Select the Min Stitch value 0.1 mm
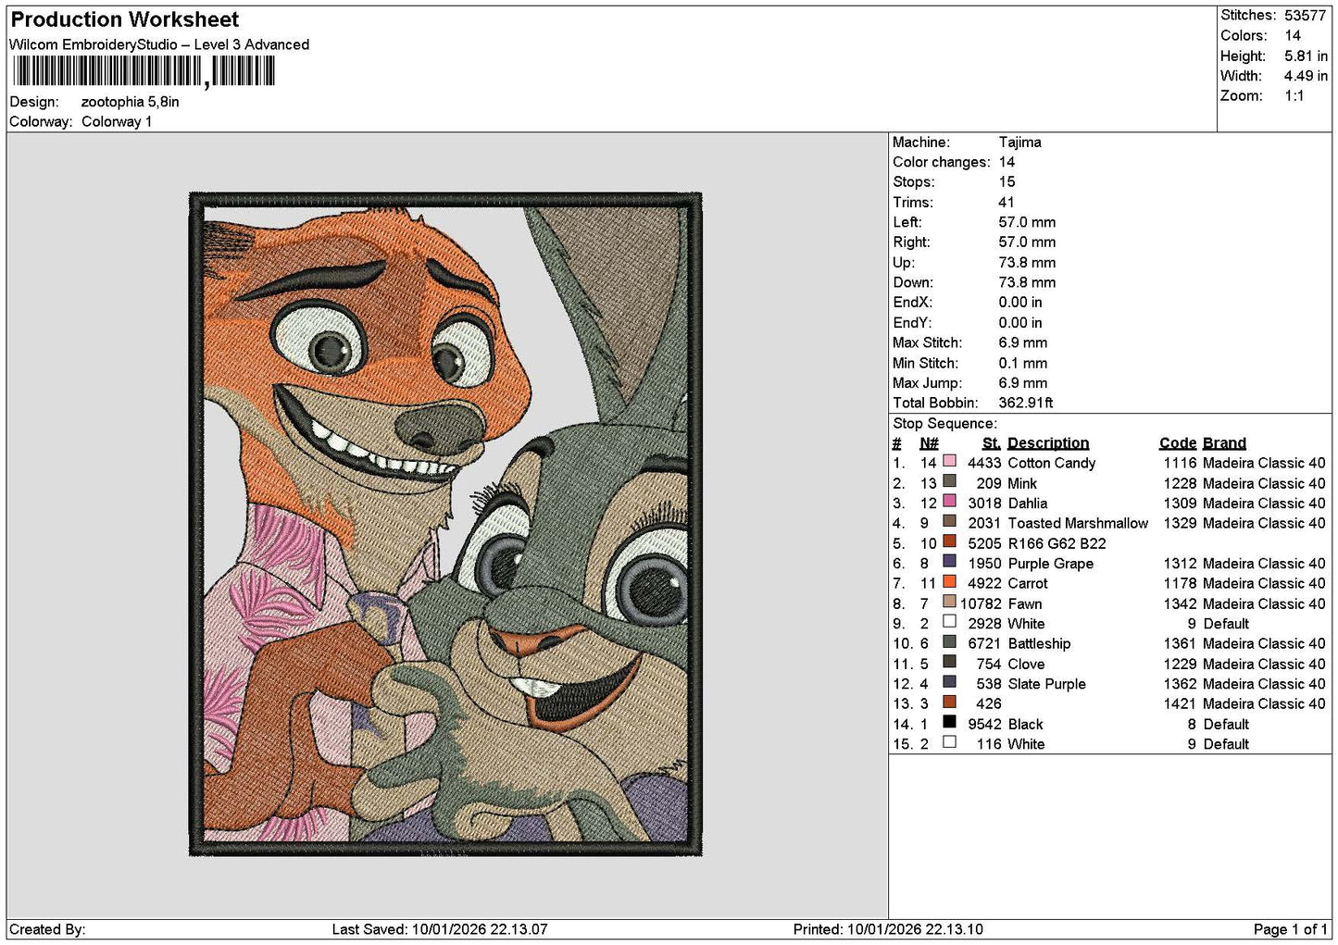This screenshot has width=1338, height=945. tap(1023, 363)
